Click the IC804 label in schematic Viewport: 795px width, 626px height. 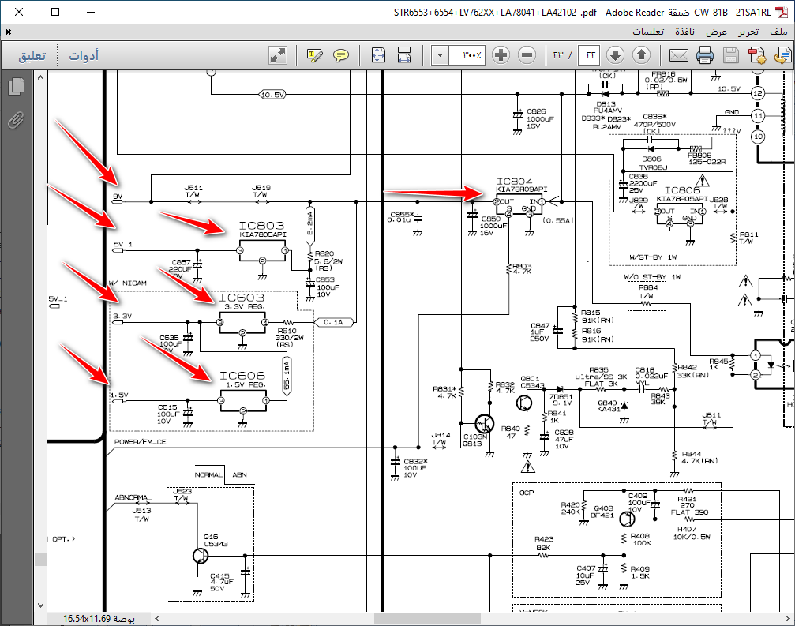coord(515,182)
